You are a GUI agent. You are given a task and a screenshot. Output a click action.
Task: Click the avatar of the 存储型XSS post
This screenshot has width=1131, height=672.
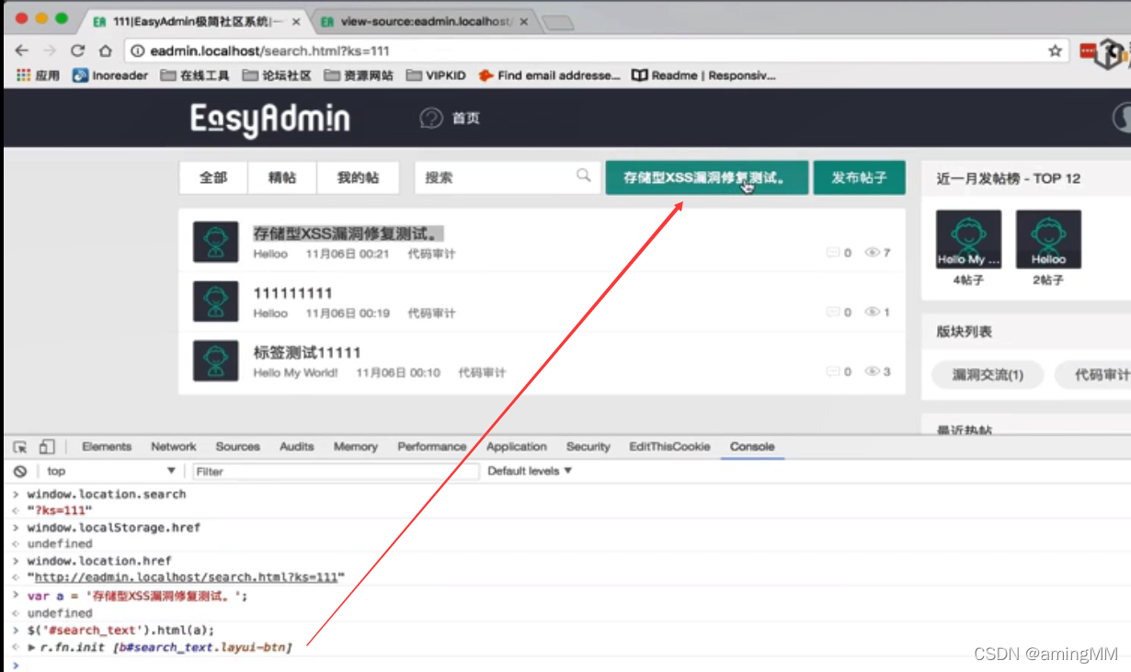pos(216,242)
